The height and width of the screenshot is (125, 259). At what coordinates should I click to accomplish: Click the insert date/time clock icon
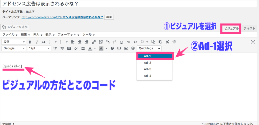pyautogui.click(x=142, y=42)
